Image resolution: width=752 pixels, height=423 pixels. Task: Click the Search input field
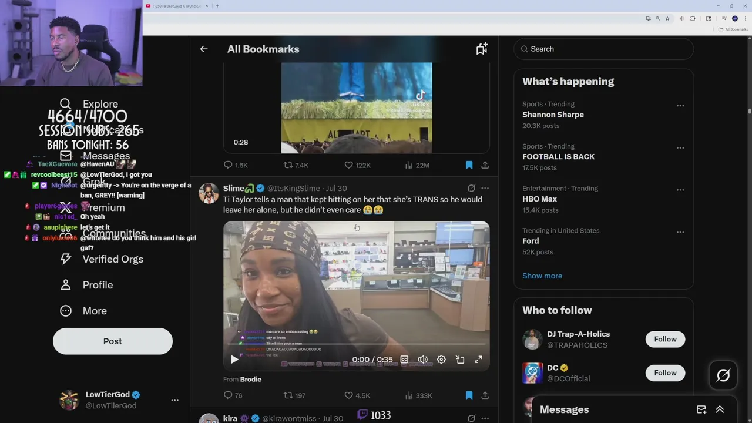pyautogui.click(x=604, y=49)
